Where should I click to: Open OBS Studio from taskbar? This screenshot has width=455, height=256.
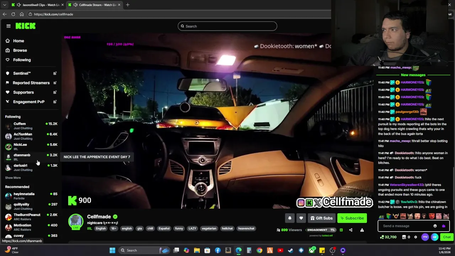332,250
